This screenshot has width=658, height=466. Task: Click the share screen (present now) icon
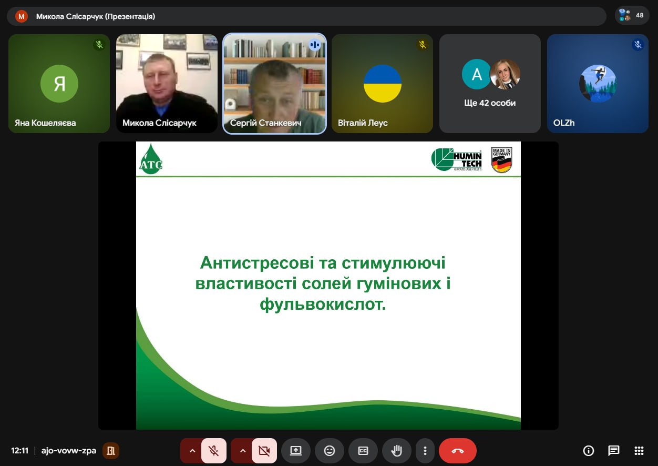tap(296, 451)
